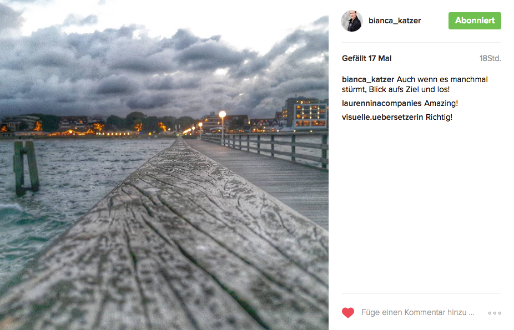
Task: Click the 'Richtig!' comment text
Action: pos(439,117)
